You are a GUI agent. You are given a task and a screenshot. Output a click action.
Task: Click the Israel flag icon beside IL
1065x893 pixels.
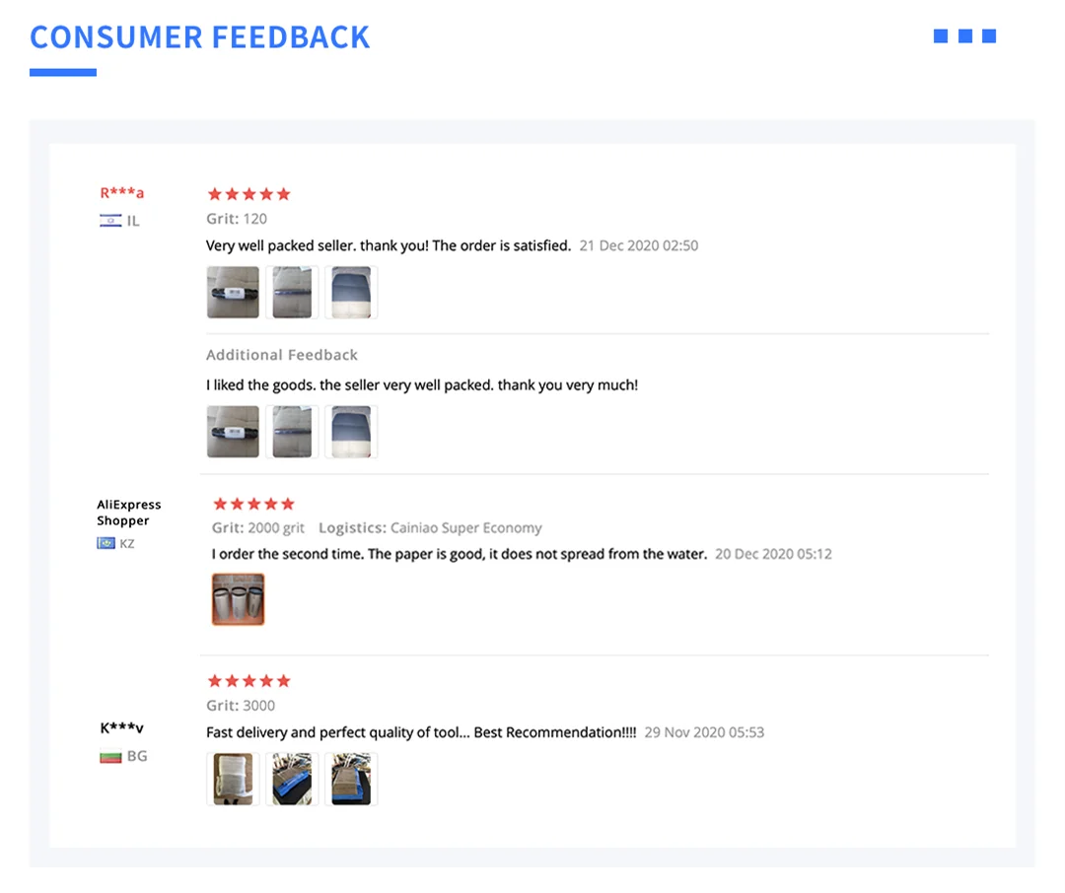pyautogui.click(x=110, y=221)
